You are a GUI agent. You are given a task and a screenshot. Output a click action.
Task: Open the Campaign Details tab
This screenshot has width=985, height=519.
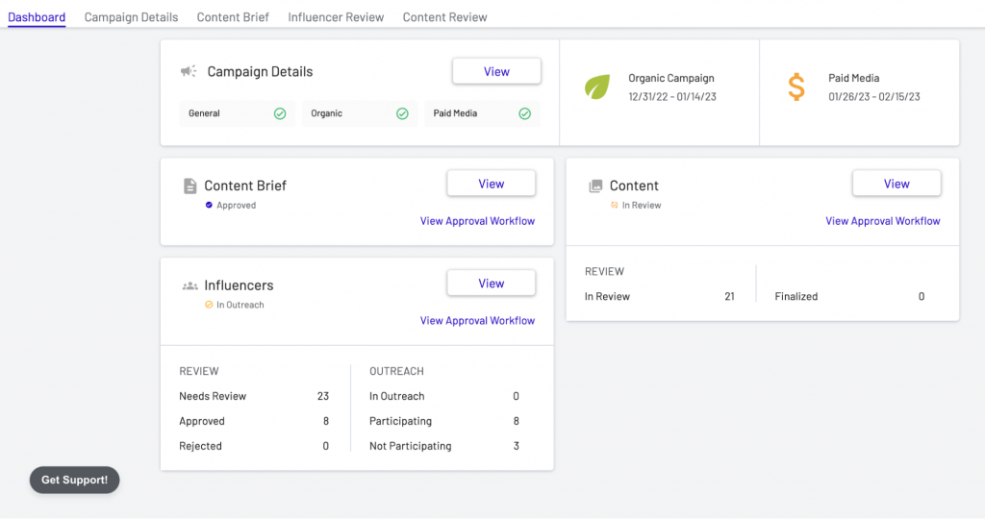click(x=131, y=17)
